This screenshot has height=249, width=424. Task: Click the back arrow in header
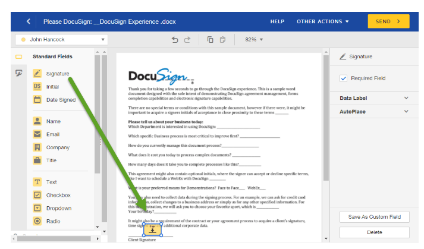tap(29, 21)
